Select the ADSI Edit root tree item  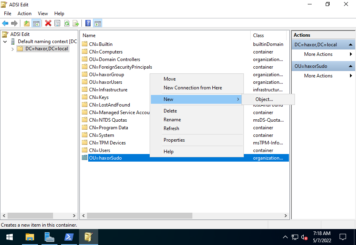click(20, 34)
